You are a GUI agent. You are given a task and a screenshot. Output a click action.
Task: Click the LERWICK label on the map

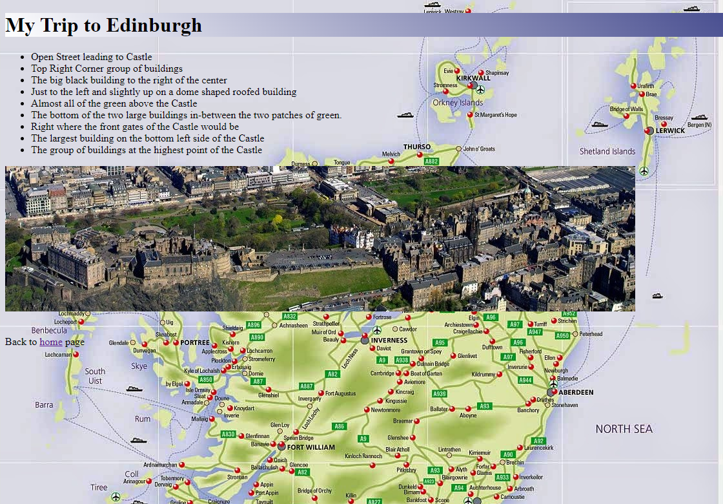pyautogui.click(x=671, y=131)
